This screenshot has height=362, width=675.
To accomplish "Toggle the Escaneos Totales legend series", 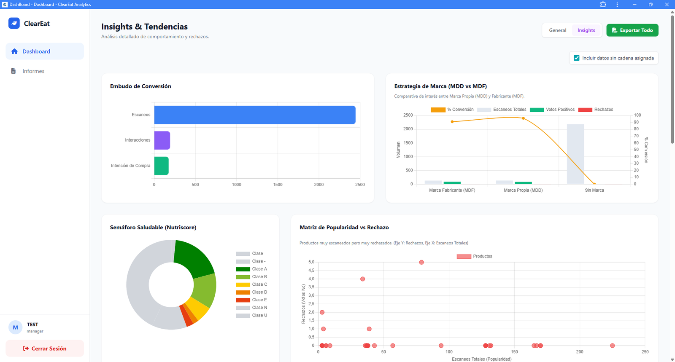I will pyautogui.click(x=502, y=110).
